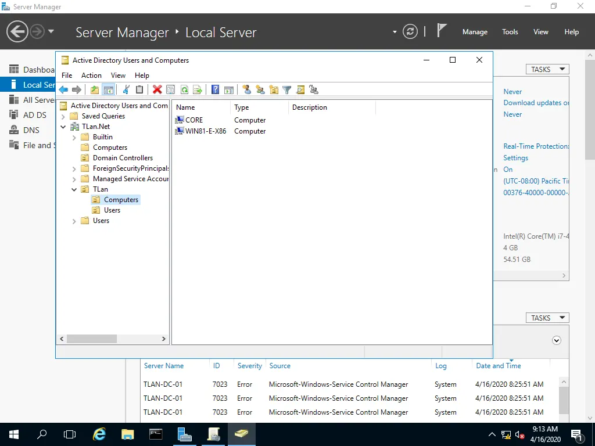Open Help menu in ADUC window

142,75
